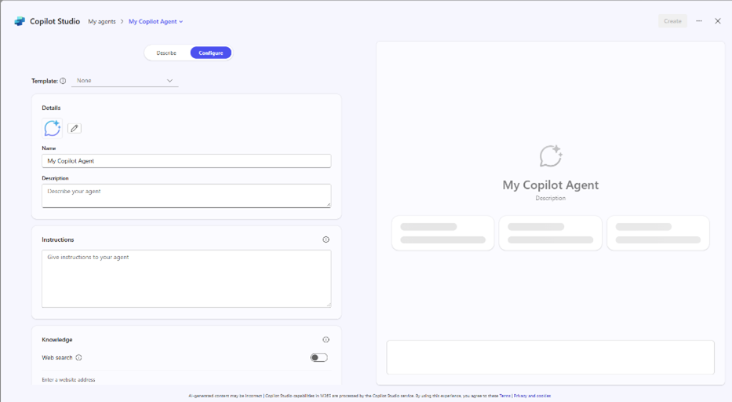Open the Terms link in footer
The width and height of the screenshot is (732, 402).
click(504, 396)
